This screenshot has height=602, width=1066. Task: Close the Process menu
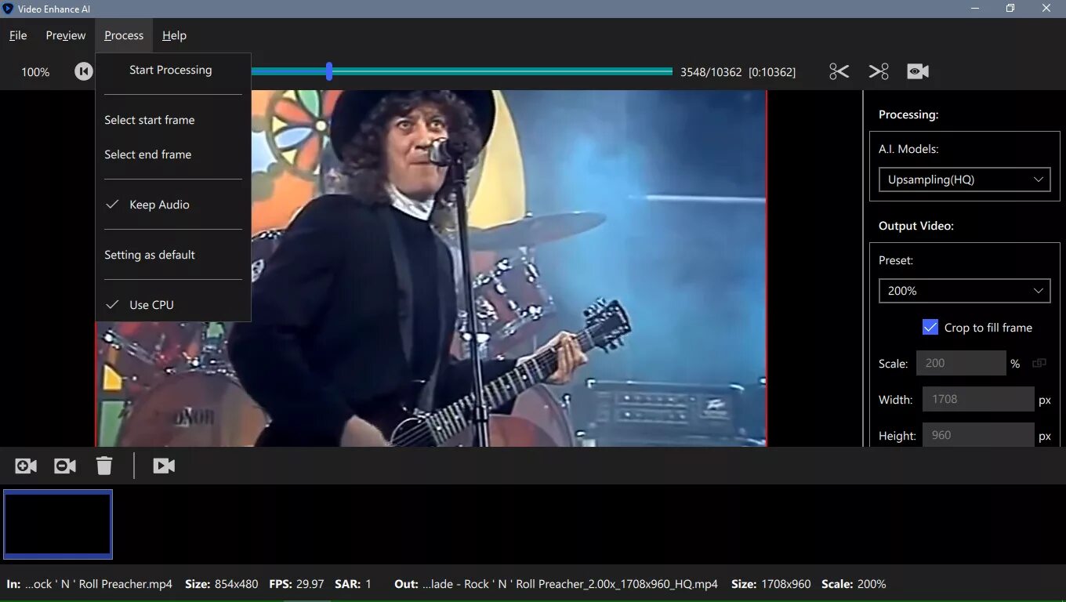(x=124, y=35)
